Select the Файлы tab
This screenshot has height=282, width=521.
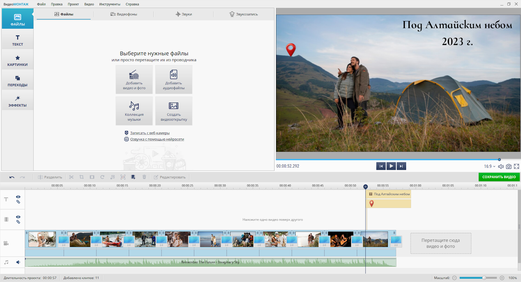[x=64, y=14]
